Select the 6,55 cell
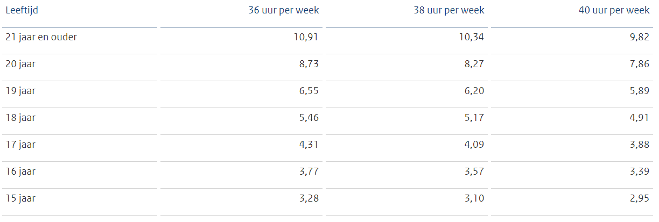The width and height of the screenshot is (659, 222). tap(309, 91)
